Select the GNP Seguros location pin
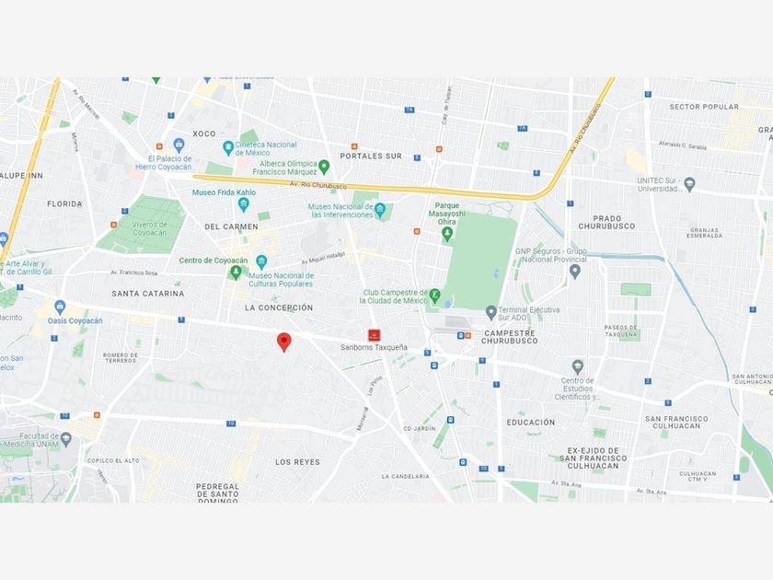 [575, 272]
